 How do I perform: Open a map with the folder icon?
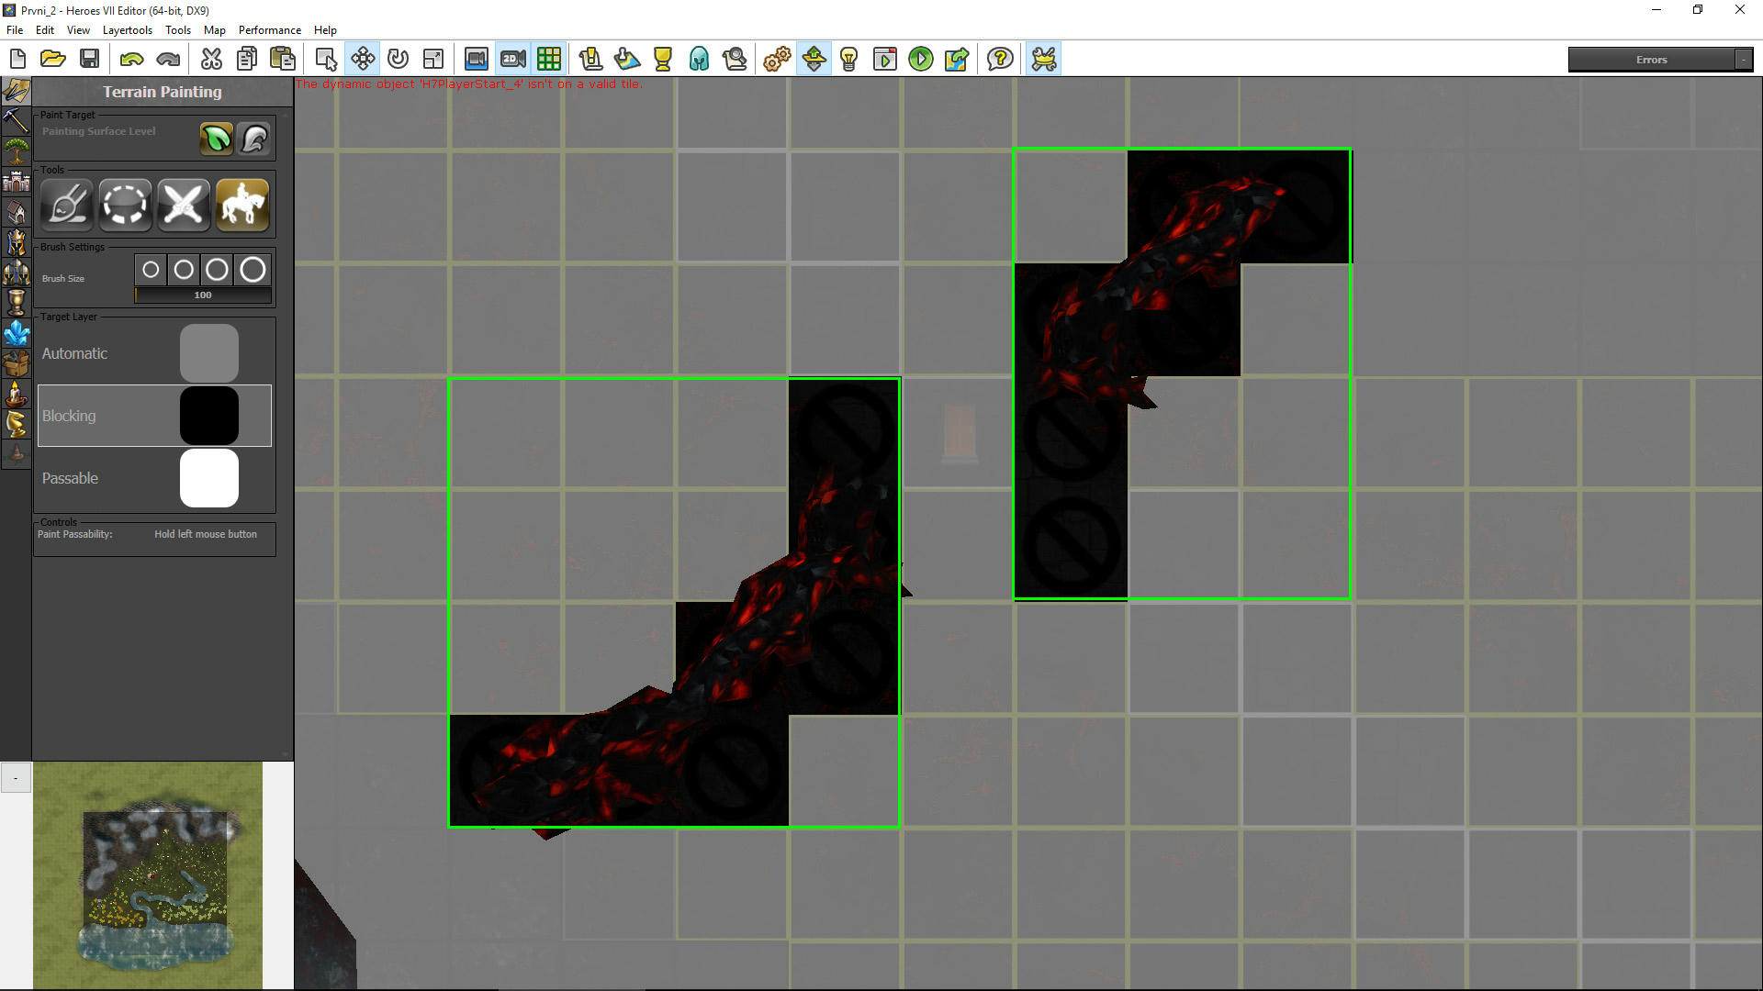pyautogui.click(x=53, y=60)
